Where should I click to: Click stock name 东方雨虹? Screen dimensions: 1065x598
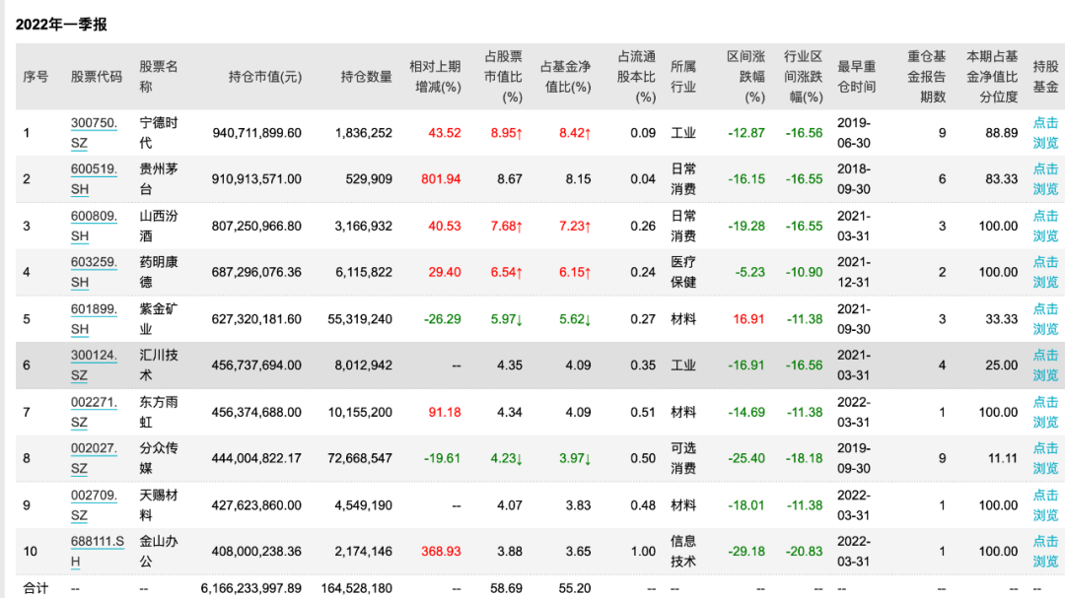tap(158, 412)
